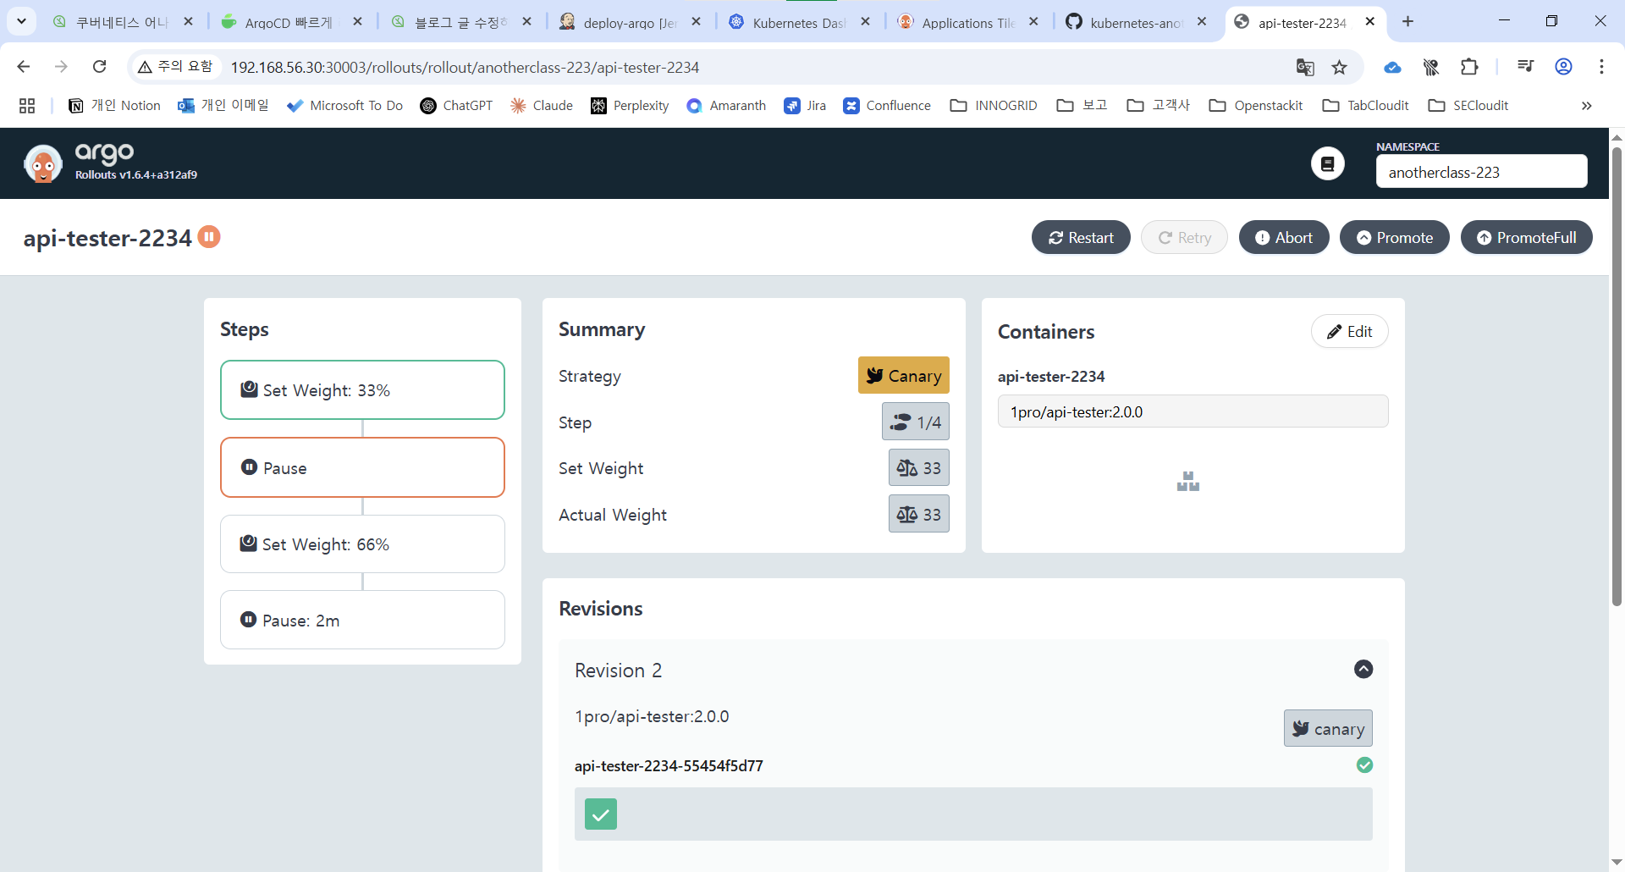
Task: Click the green healthy status icon for api-tester-2234-55454f5d77
Action: coord(1364,765)
